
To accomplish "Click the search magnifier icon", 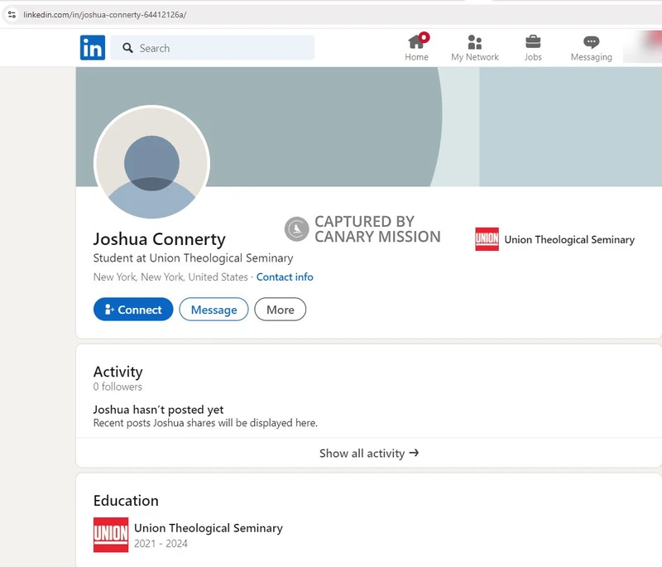I will (127, 48).
